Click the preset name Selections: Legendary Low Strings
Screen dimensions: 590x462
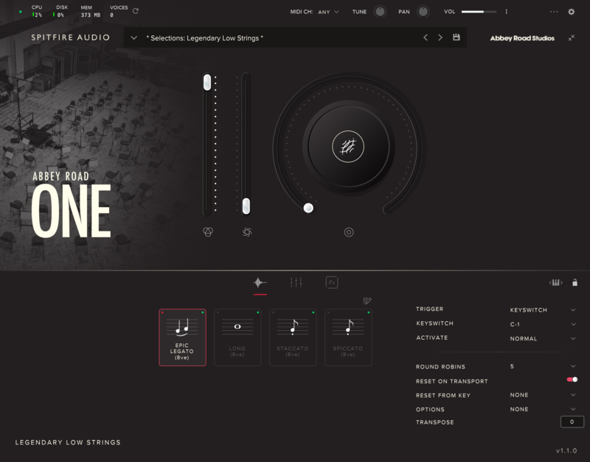coord(205,38)
